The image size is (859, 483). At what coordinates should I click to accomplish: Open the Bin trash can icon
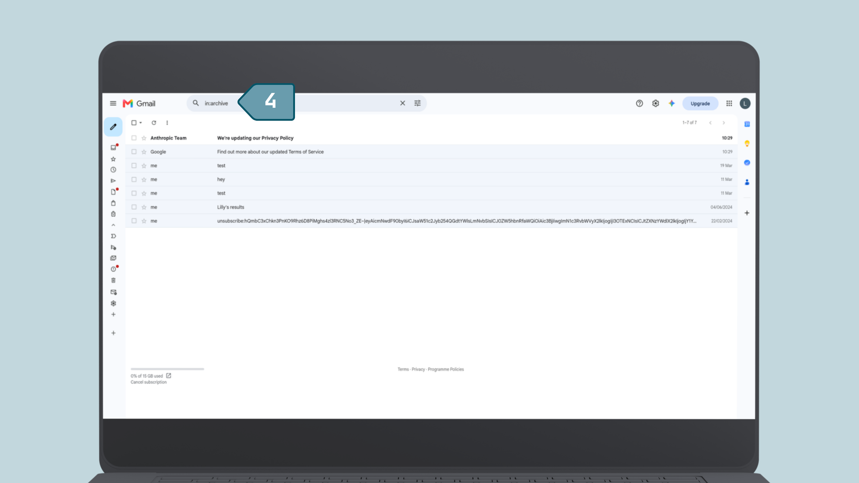point(113,280)
